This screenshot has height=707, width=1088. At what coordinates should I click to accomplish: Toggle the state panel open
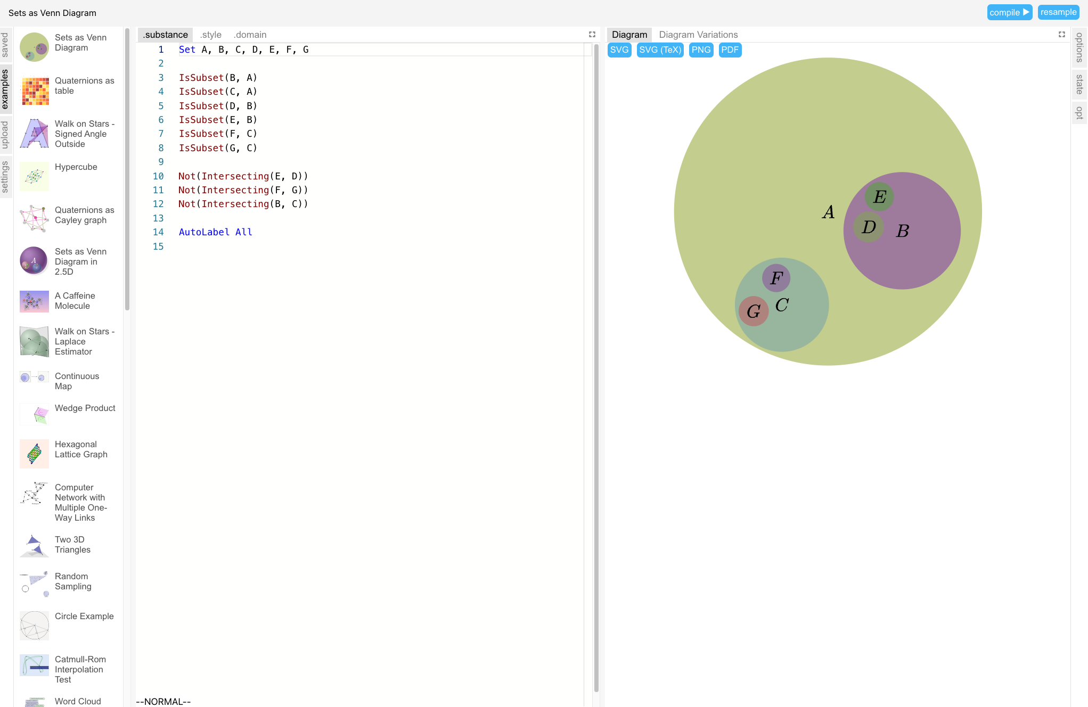pos(1079,84)
